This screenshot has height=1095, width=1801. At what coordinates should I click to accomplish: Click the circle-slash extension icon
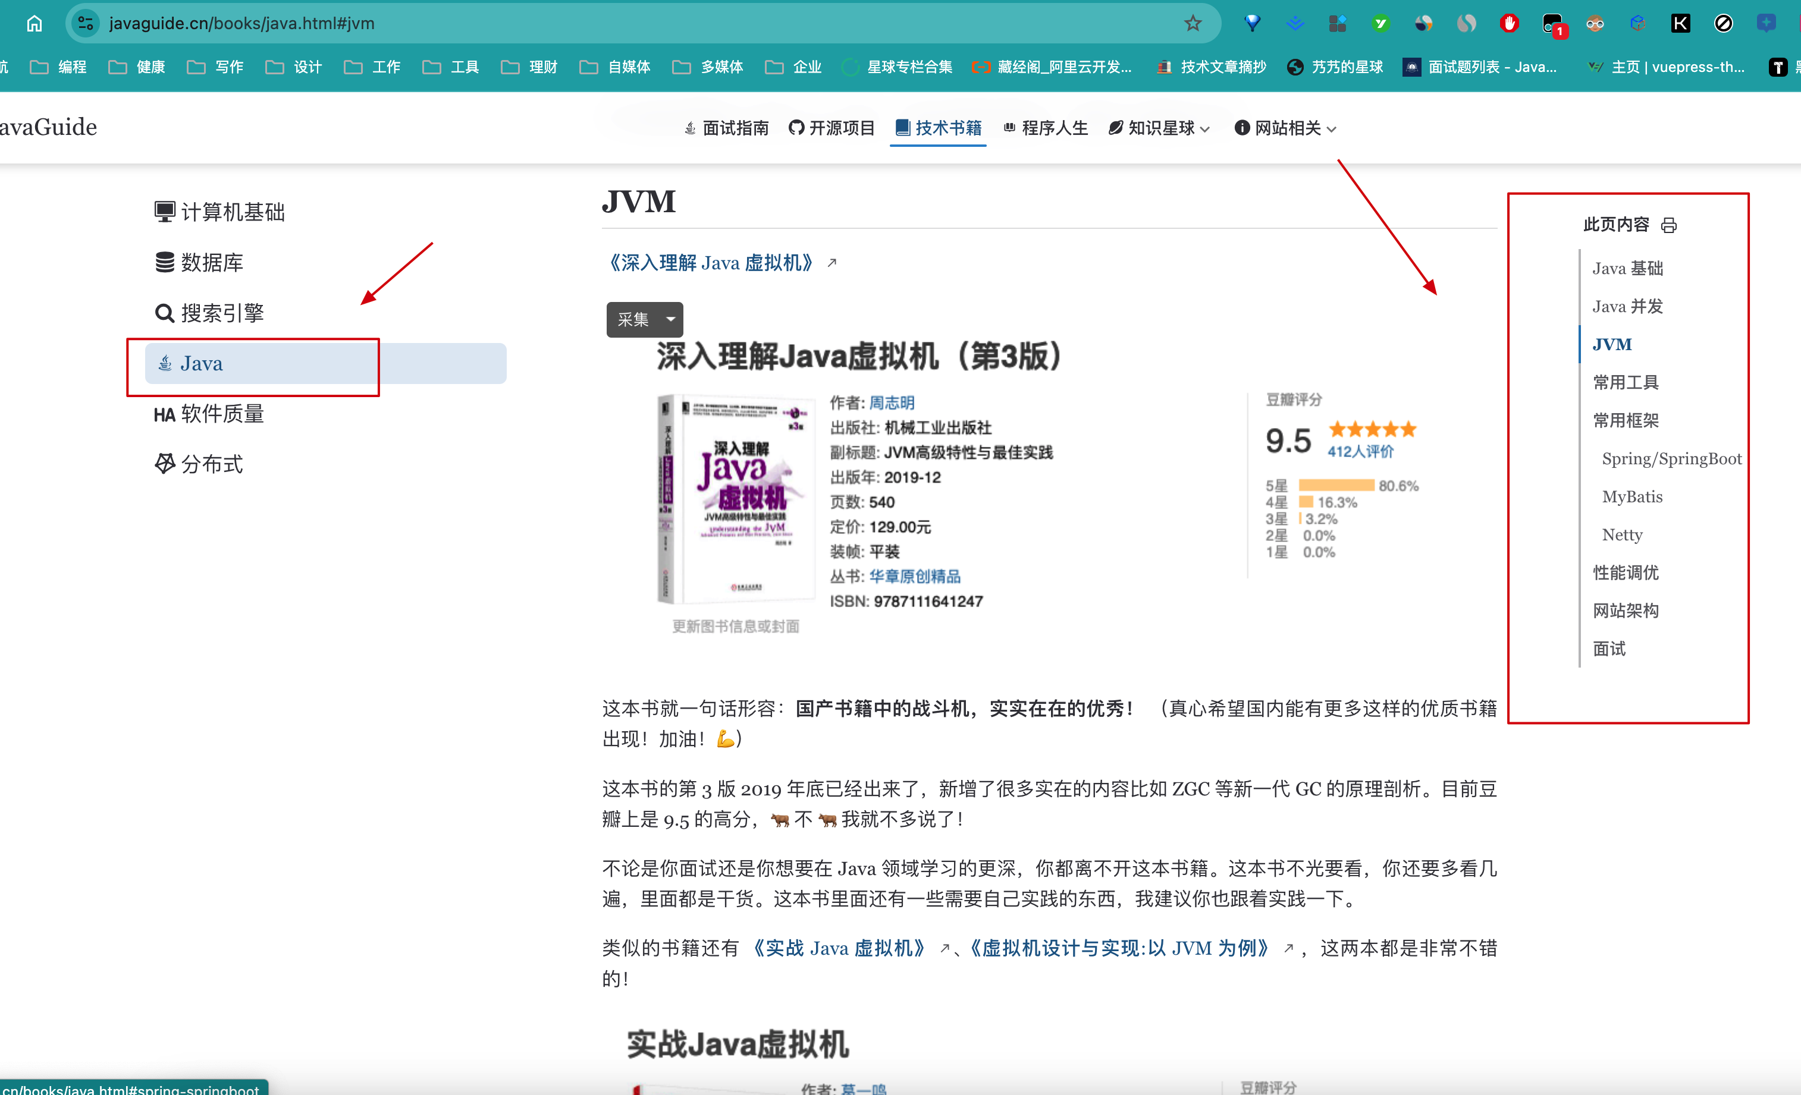tap(1724, 23)
